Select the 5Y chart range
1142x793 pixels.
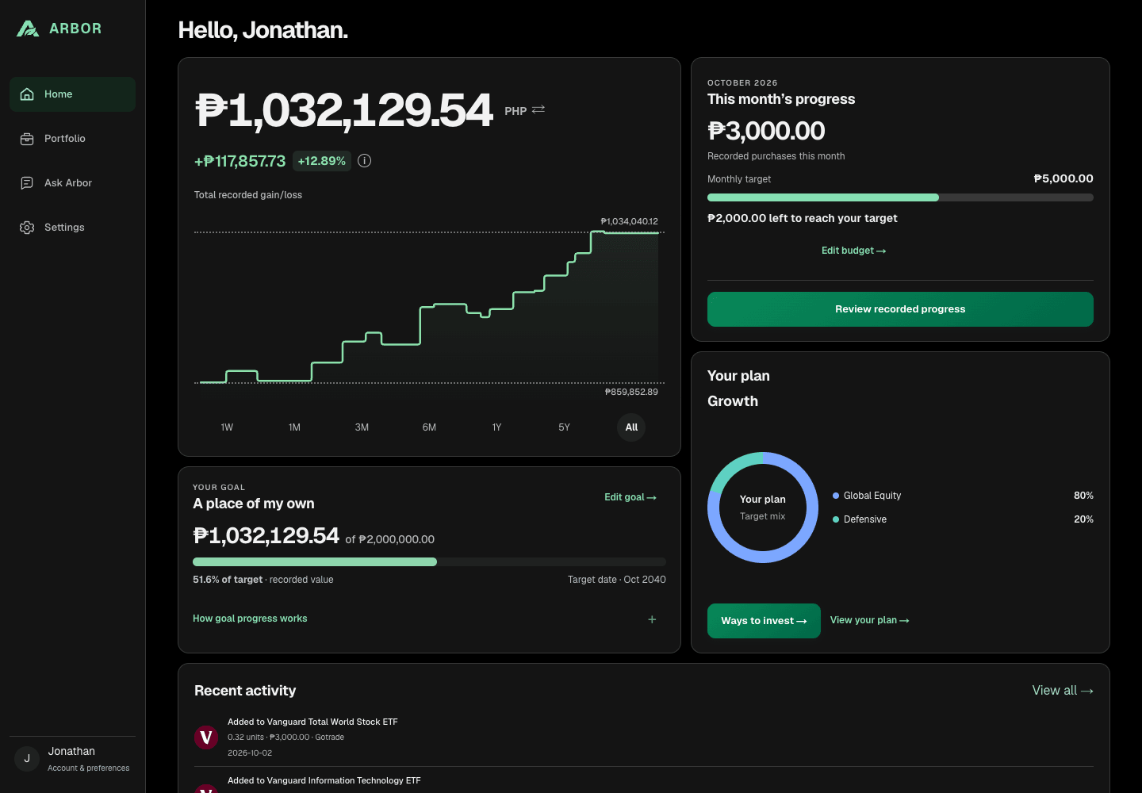(x=564, y=427)
